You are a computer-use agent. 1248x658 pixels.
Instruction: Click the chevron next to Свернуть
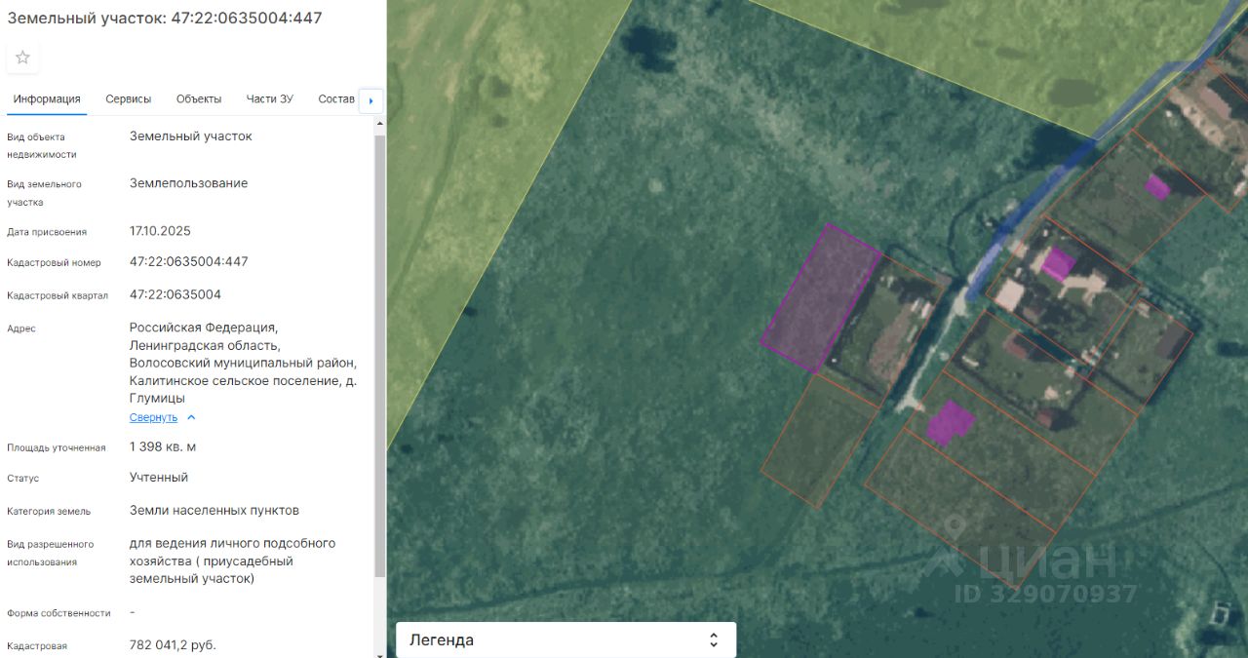[191, 417]
